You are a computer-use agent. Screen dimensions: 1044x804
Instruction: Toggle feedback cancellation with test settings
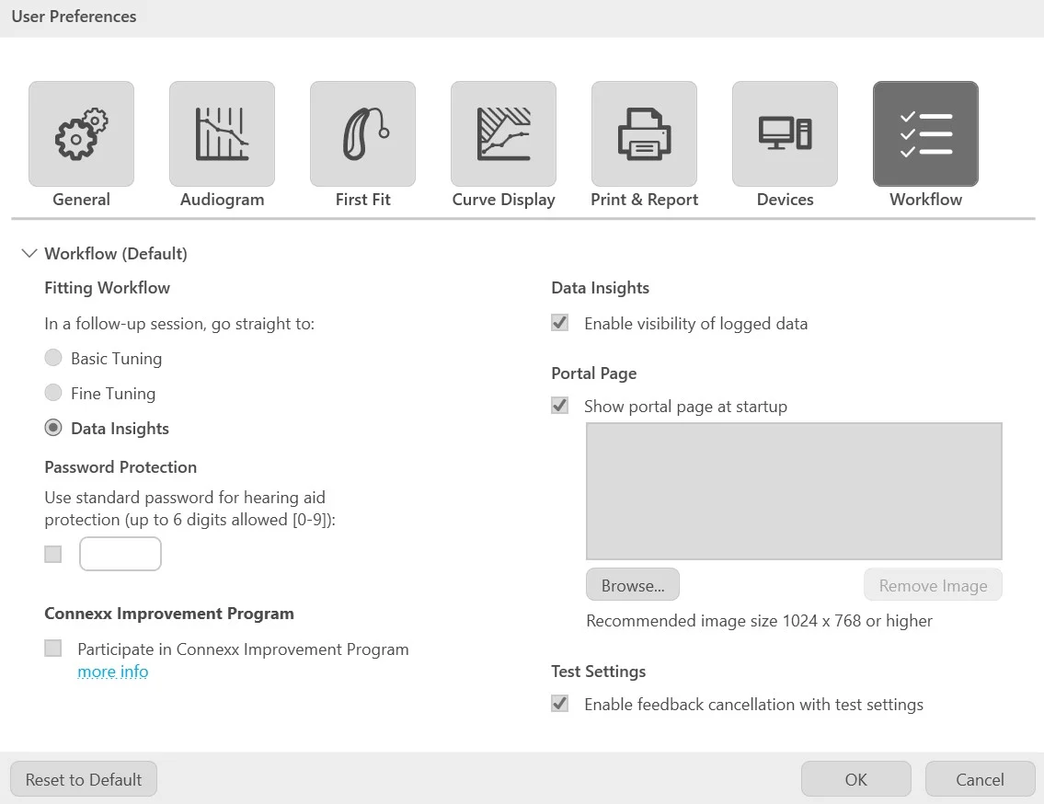[560, 704]
